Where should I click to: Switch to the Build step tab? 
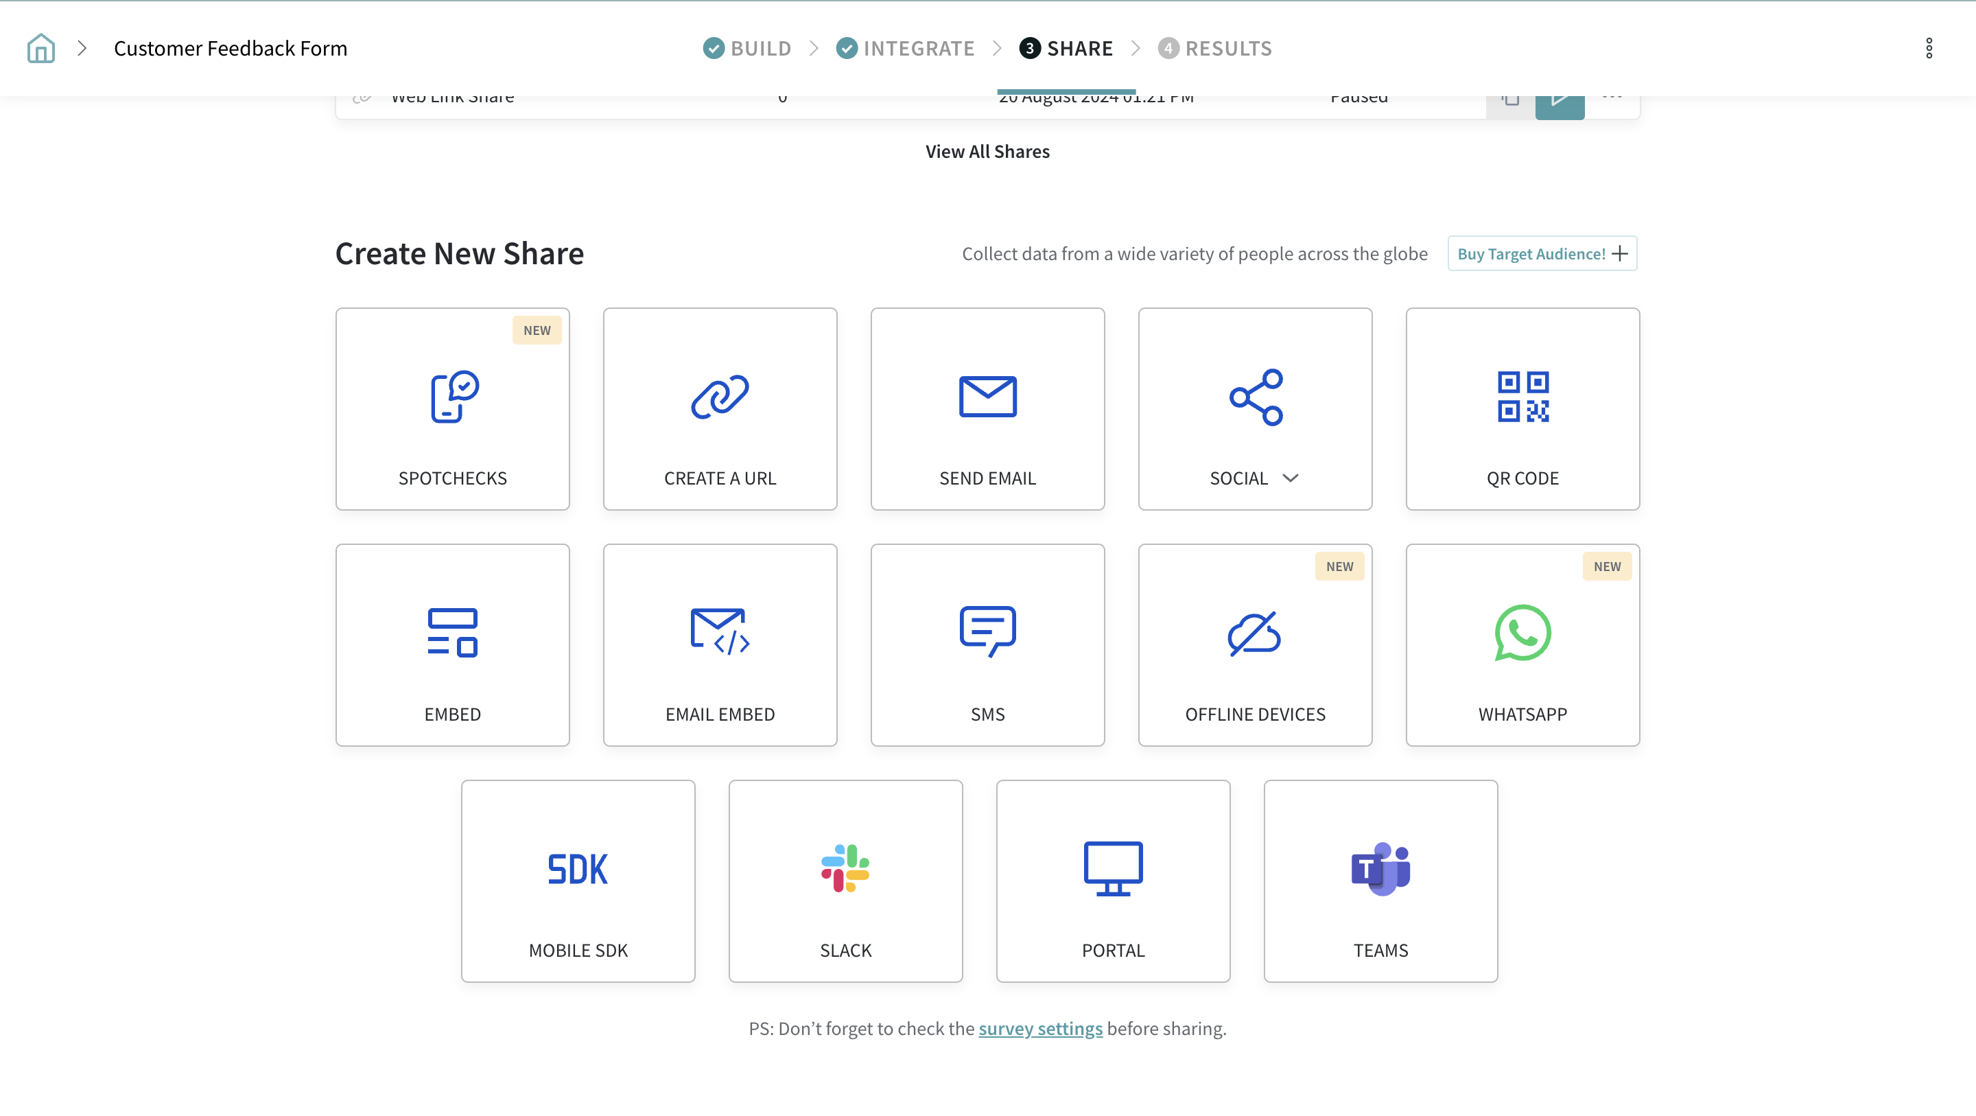click(x=748, y=48)
